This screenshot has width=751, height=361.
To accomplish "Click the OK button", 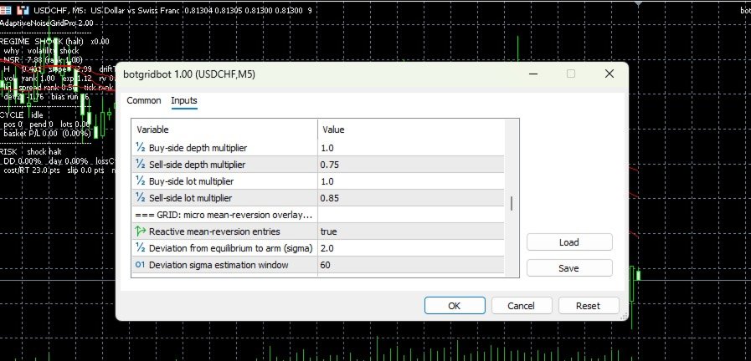I will pyautogui.click(x=455, y=306).
